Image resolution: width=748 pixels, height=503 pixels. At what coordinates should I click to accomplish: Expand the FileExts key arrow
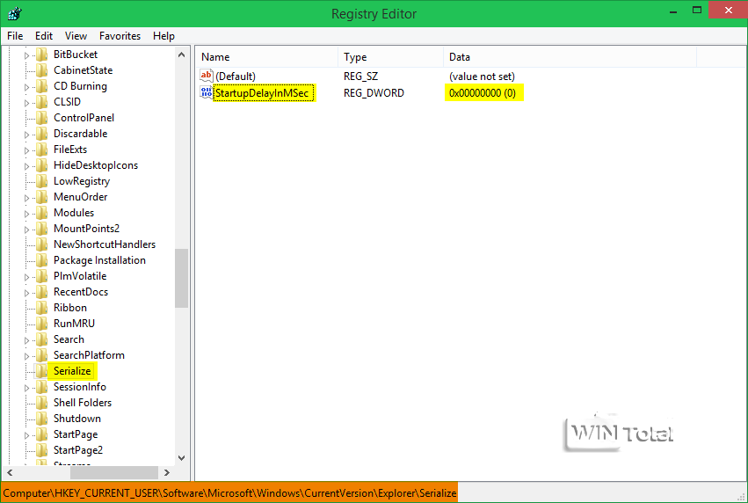click(x=26, y=150)
